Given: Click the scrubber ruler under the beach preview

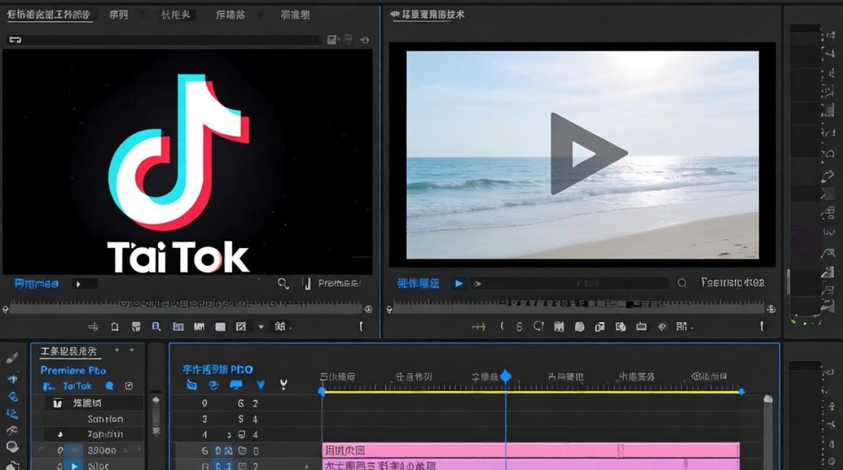Looking at the screenshot, I should (580, 307).
